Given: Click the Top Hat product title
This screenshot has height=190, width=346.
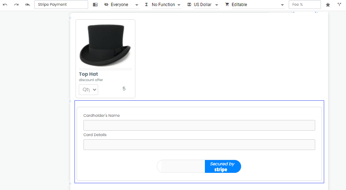Looking at the screenshot, I should coord(88,74).
